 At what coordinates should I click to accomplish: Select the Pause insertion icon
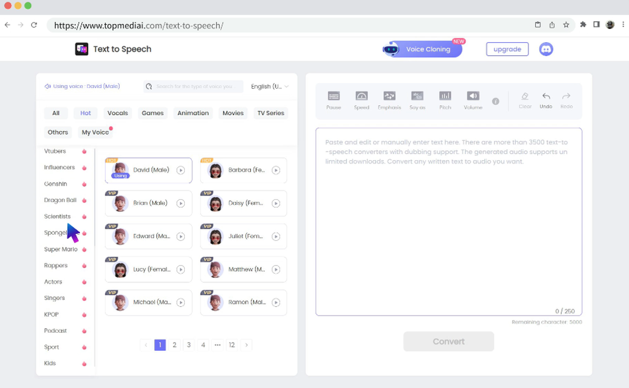click(x=333, y=99)
